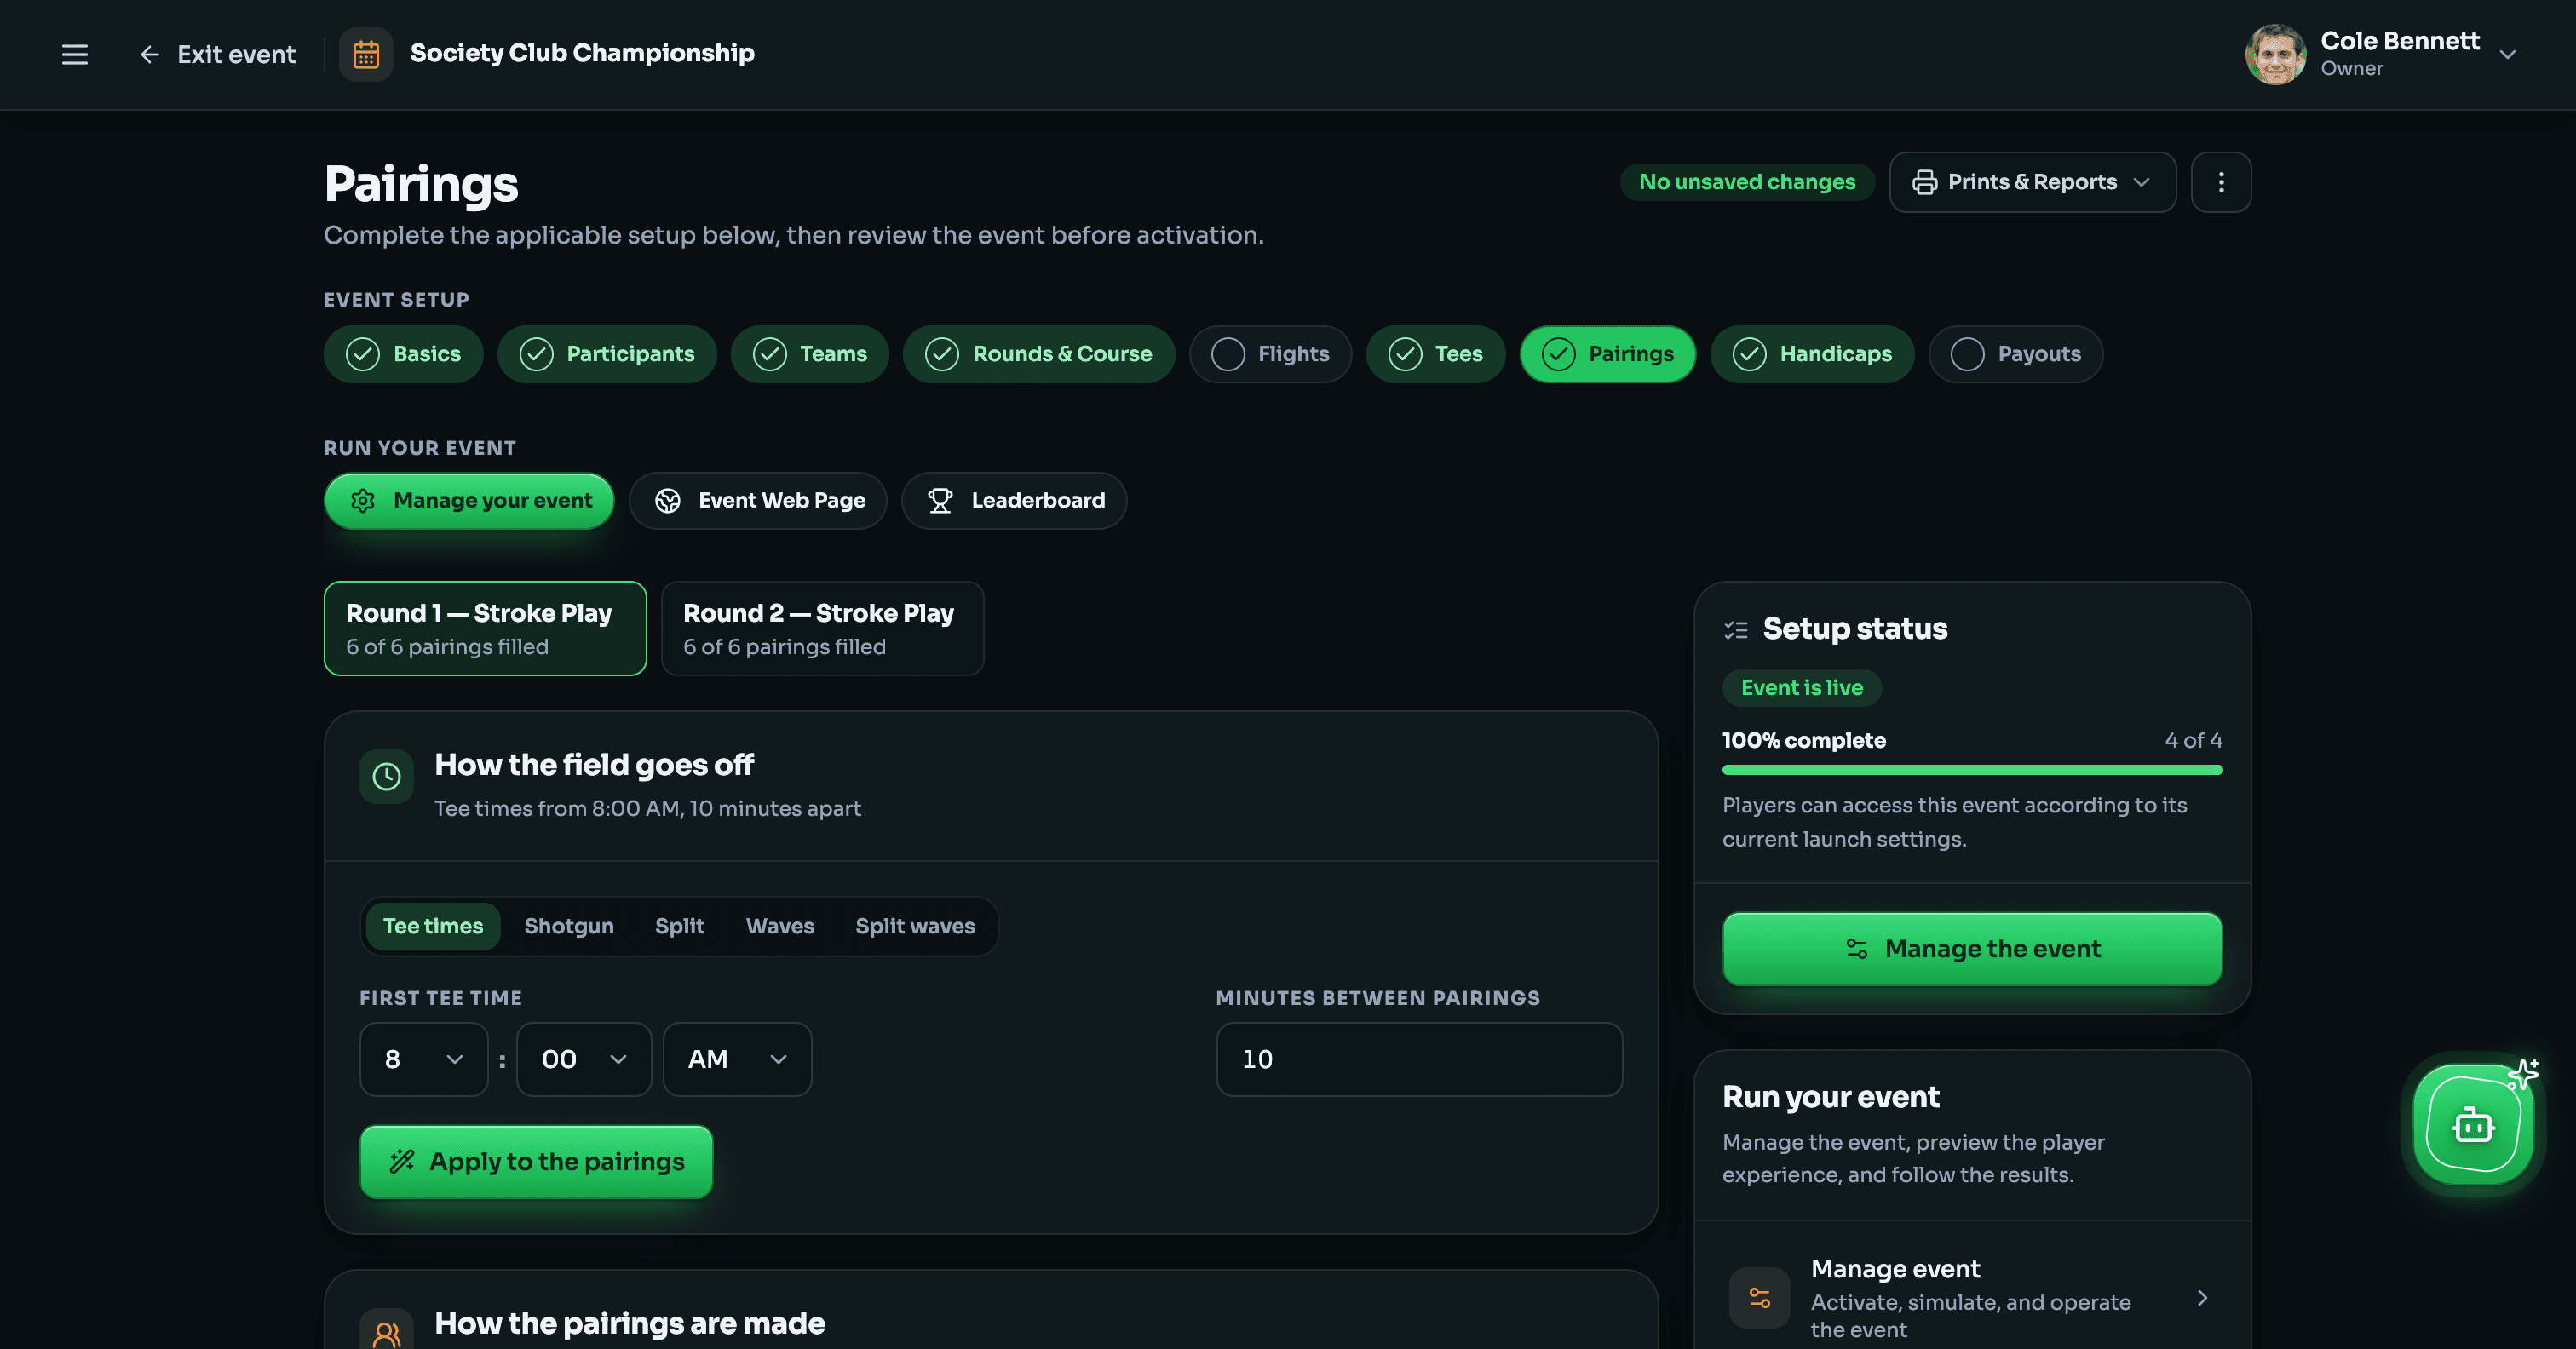The height and width of the screenshot is (1349, 2576).
Task: Open the Participants setup step
Action: (607, 354)
